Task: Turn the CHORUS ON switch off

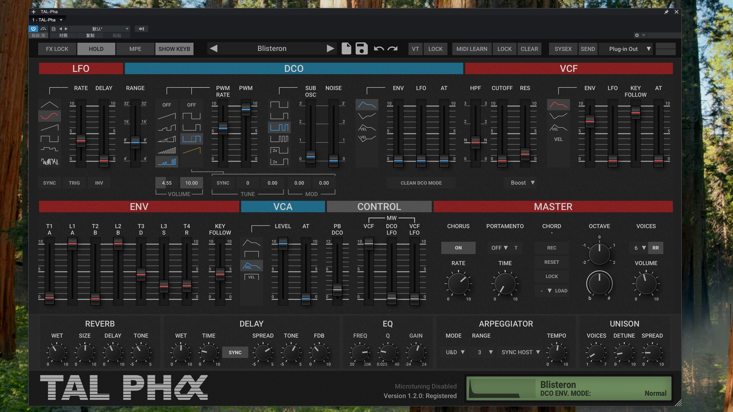Action: tap(459, 248)
